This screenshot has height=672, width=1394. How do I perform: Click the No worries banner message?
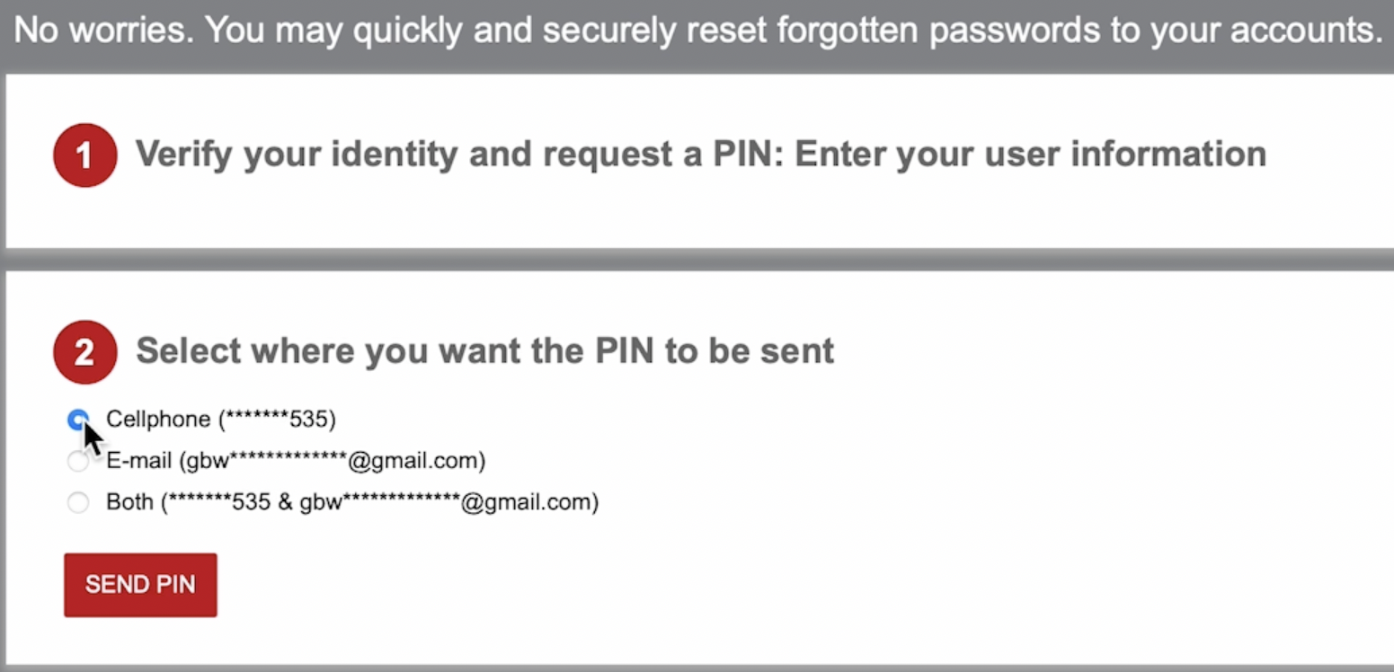pyautogui.click(x=697, y=31)
